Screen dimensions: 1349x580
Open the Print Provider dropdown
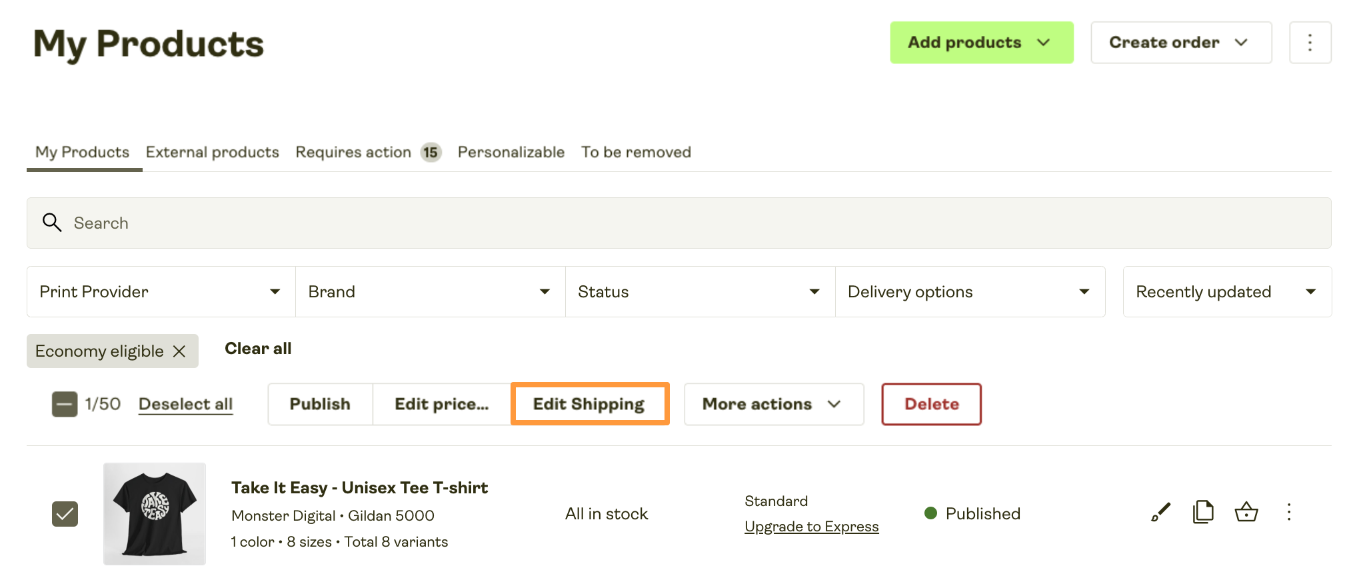click(160, 291)
